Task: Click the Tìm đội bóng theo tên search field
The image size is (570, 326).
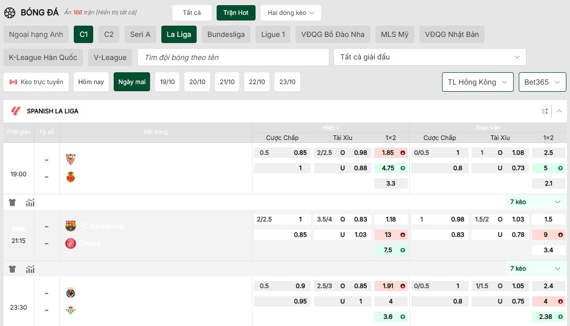Action: (233, 57)
